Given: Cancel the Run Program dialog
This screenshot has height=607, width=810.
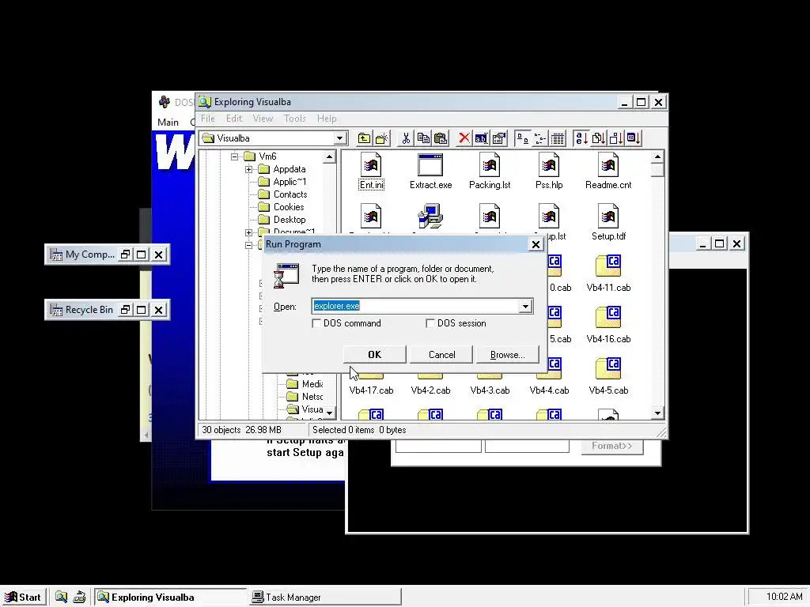Looking at the screenshot, I should (x=441, y=355).
